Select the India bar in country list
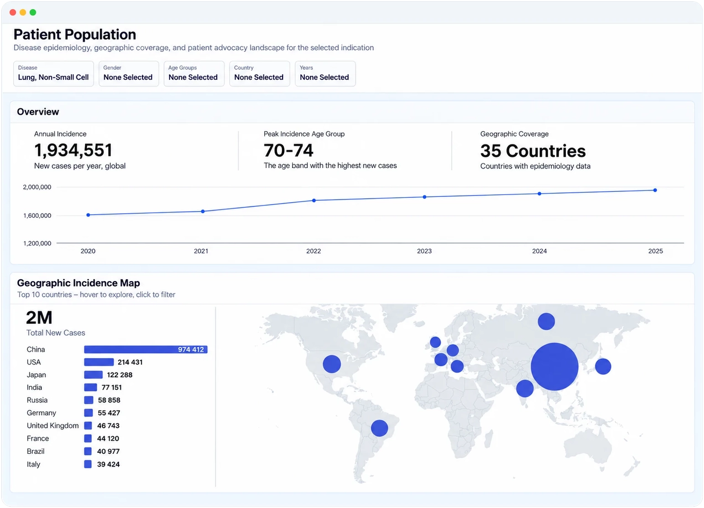Screen dimensions: 704x508 click(x=91, y=387)
